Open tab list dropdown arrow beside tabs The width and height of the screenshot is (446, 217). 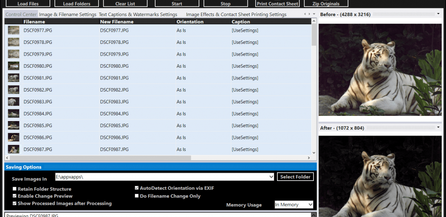tap(314, 14)
